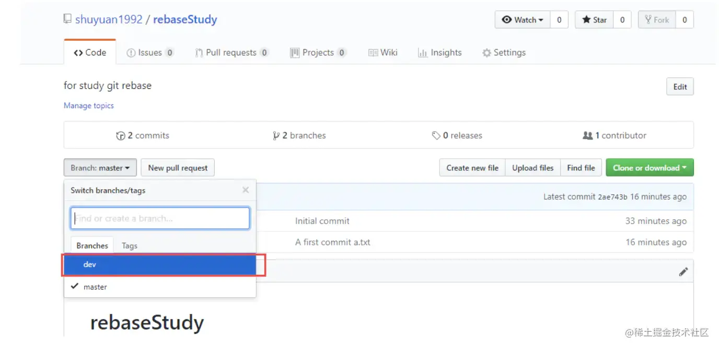Click the '16 minutes ago' row timestamp for a.txt
The image size is (719, 348).
pyautogui.click(x=656, y=242)
